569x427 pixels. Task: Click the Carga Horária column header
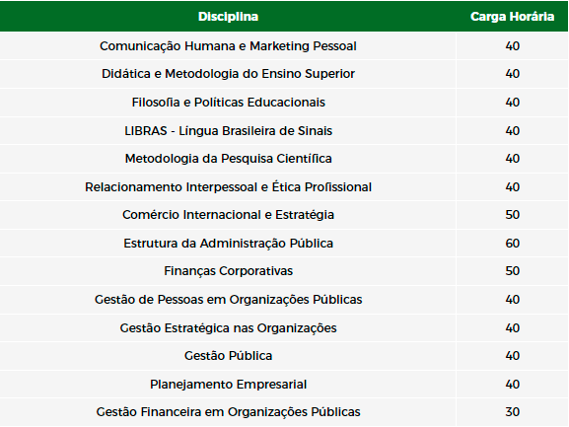512,17
